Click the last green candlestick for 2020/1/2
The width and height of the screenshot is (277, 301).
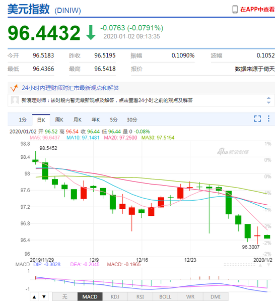pos(267,236)
